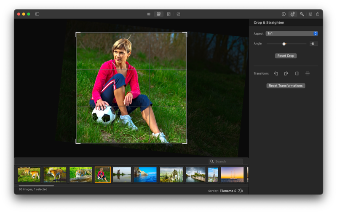Viewport: 337px width, 213px height.
Task: Open the image info inspector
Action: pyautogui.click(x=284, y=14)
